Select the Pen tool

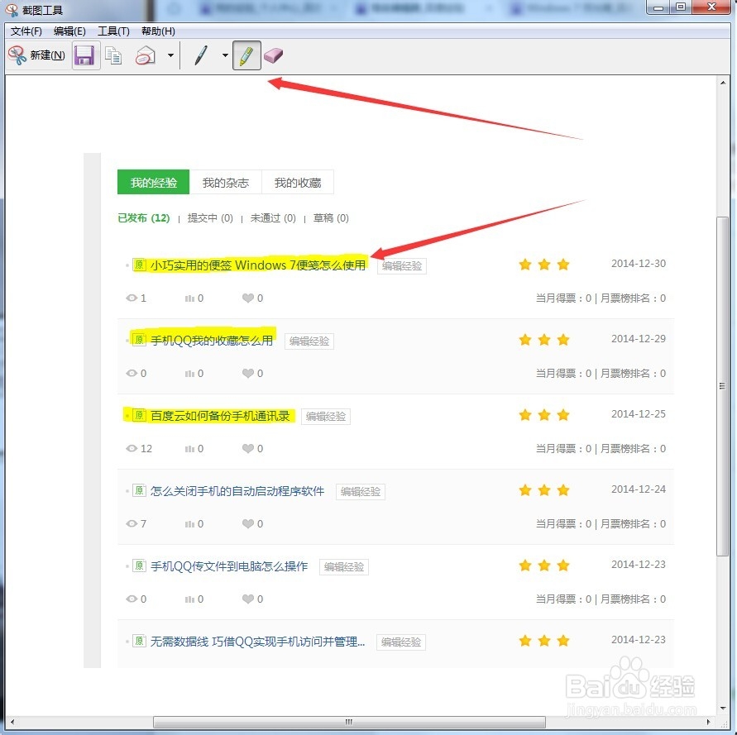coord(201,55)
